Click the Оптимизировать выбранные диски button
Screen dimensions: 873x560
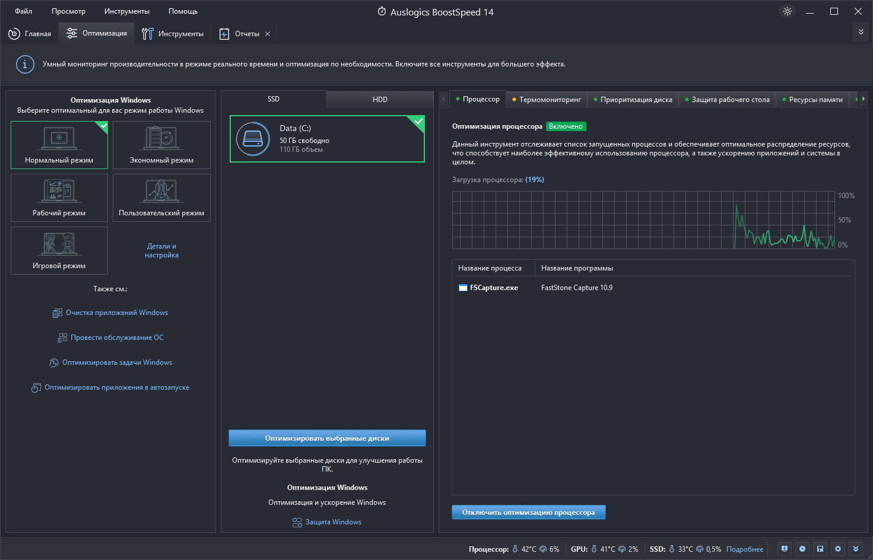click(327, 438)
